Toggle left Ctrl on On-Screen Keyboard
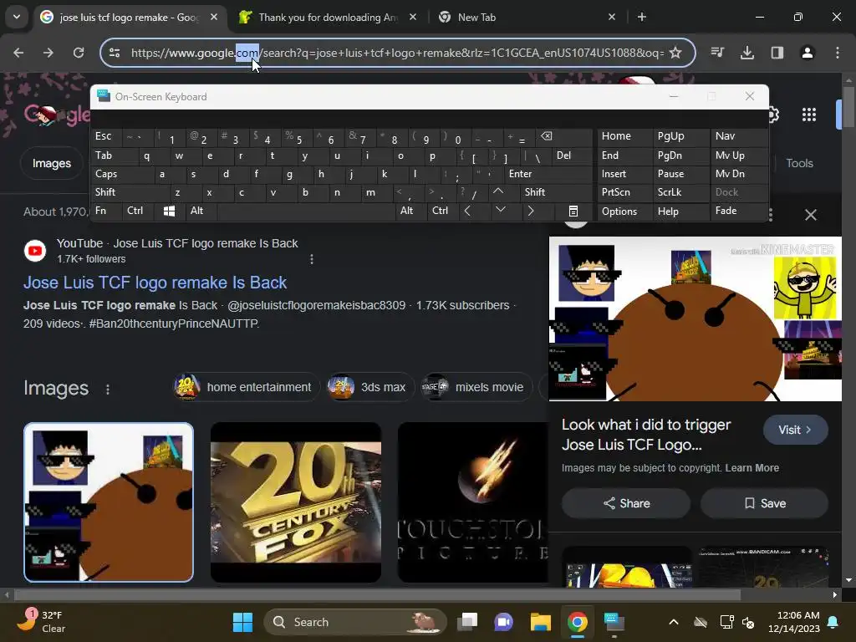856x642 pixels. point(139,211)
